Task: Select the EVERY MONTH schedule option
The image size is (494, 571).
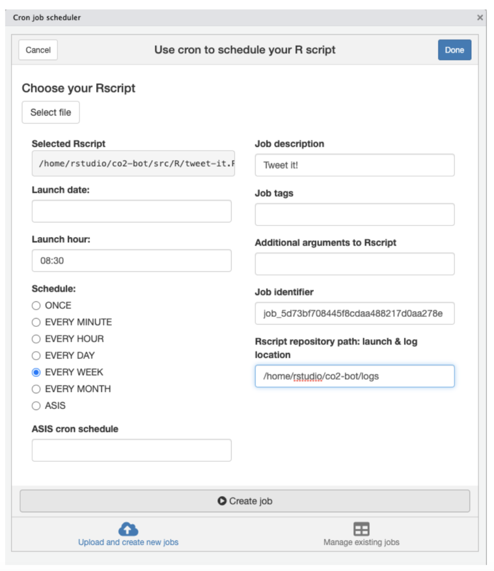Action: click(36, 389)
